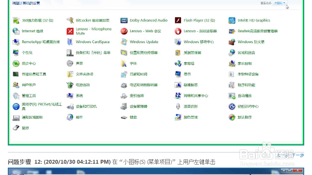Click the 通知区域图标 link

(x=32, y=117)
